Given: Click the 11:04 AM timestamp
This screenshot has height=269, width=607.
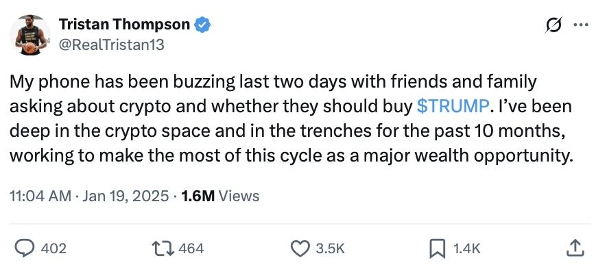Looking at the screenshot, I should coord(40,196).
